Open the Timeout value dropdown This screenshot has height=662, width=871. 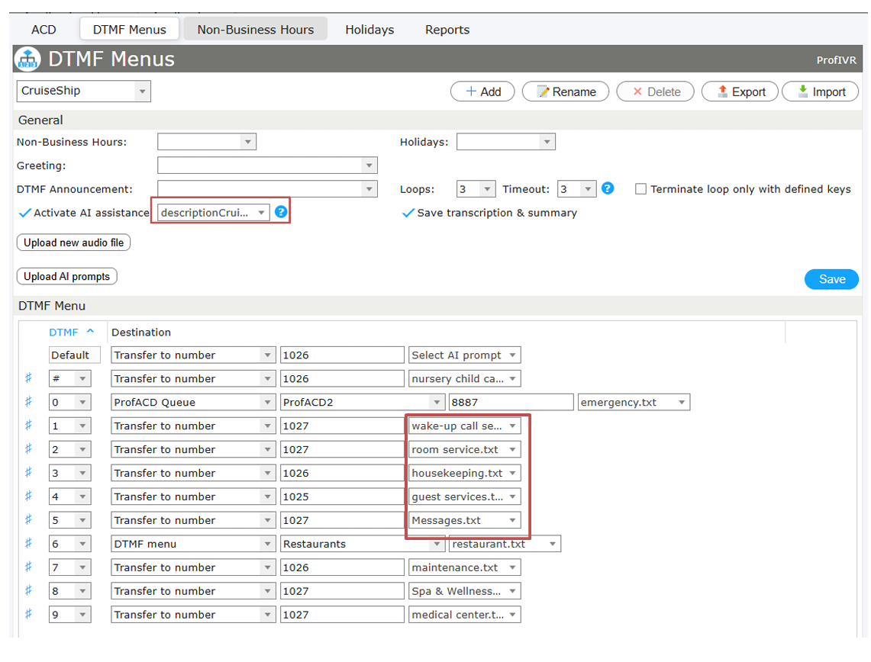(x=576, y=189)
